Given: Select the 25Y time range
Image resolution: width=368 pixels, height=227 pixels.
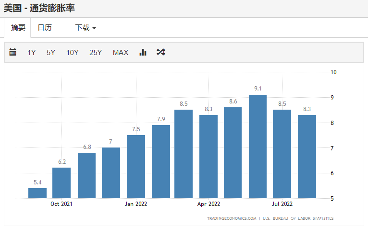Looking at the screenshot, I should (x=96, y=52).
